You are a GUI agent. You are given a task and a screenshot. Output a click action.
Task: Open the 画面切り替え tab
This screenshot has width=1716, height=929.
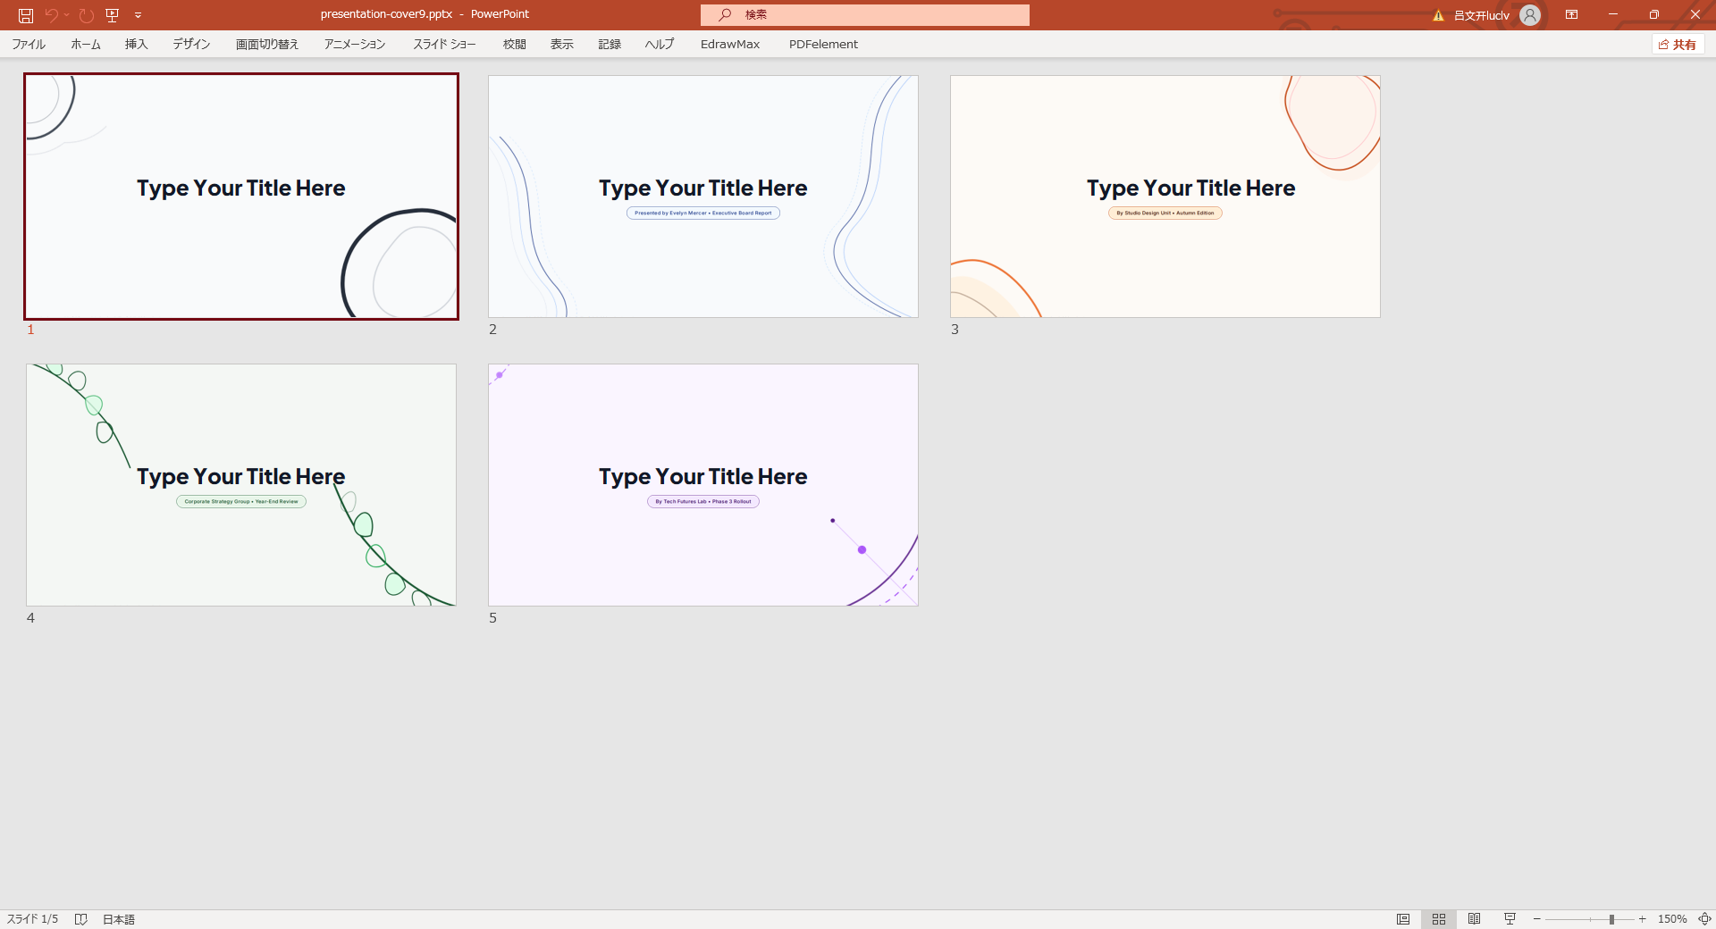[267, 44]
